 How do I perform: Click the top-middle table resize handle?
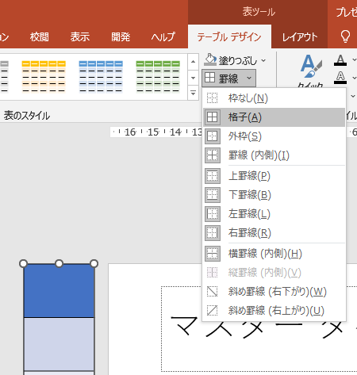[x=59, y=263]
